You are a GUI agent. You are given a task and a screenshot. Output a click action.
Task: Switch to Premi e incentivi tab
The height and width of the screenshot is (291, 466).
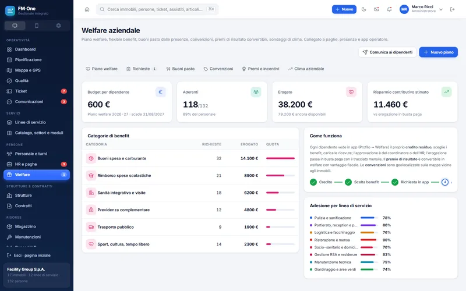260,69
